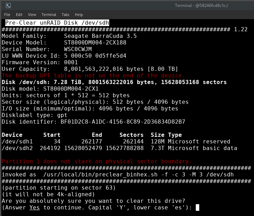This screenshot has width=254, height=216.
Task: Click the '/dev/sdh1' partition entry
Action: [17, 142]
